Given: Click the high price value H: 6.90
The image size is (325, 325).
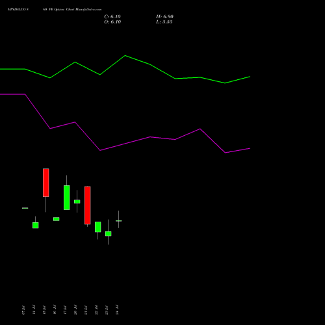Looking at the screenshot, I should pyautogui.click(x=164, y=17).
